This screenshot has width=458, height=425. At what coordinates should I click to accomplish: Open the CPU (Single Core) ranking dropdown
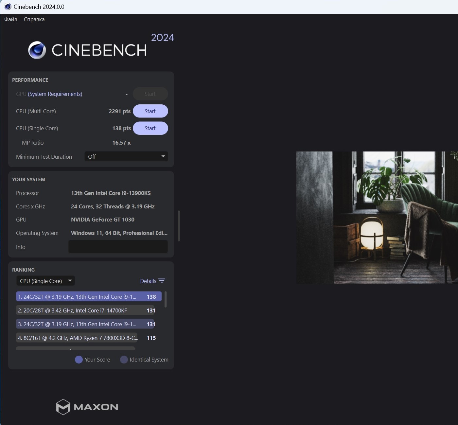pos(45,281)
